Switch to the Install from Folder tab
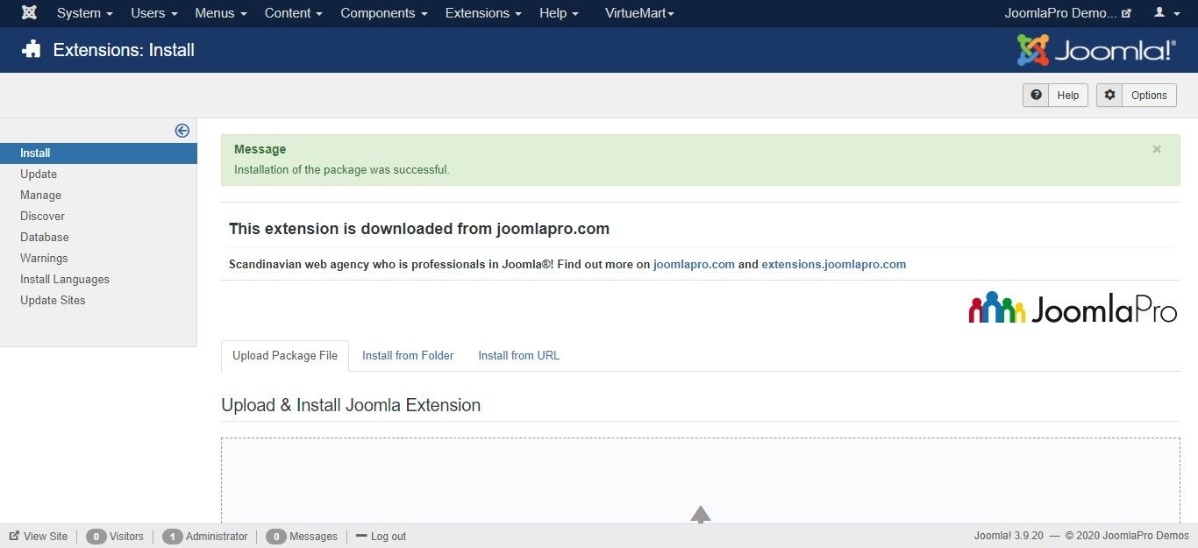Screen dimensions: 1198x548 (x=408, y=356)
